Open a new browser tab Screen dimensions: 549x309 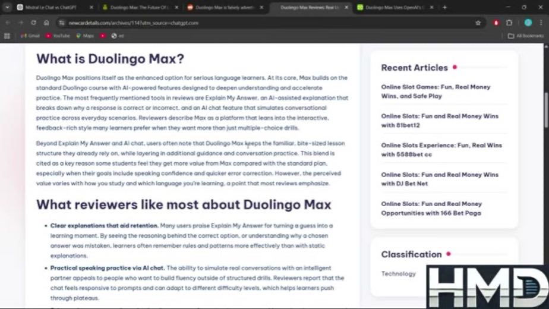click(x=444, y=7)
